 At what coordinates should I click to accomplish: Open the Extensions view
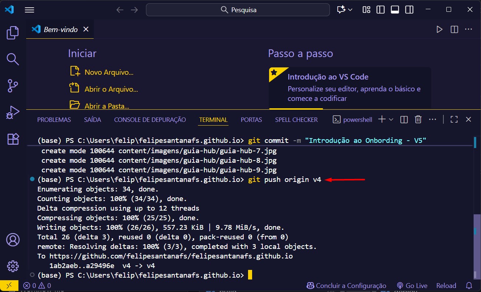pos(13,139)
